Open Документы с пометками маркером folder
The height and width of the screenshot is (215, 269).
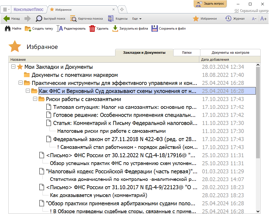75,75
